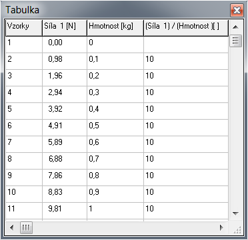Select mass cell 0,5

point(115,128)
